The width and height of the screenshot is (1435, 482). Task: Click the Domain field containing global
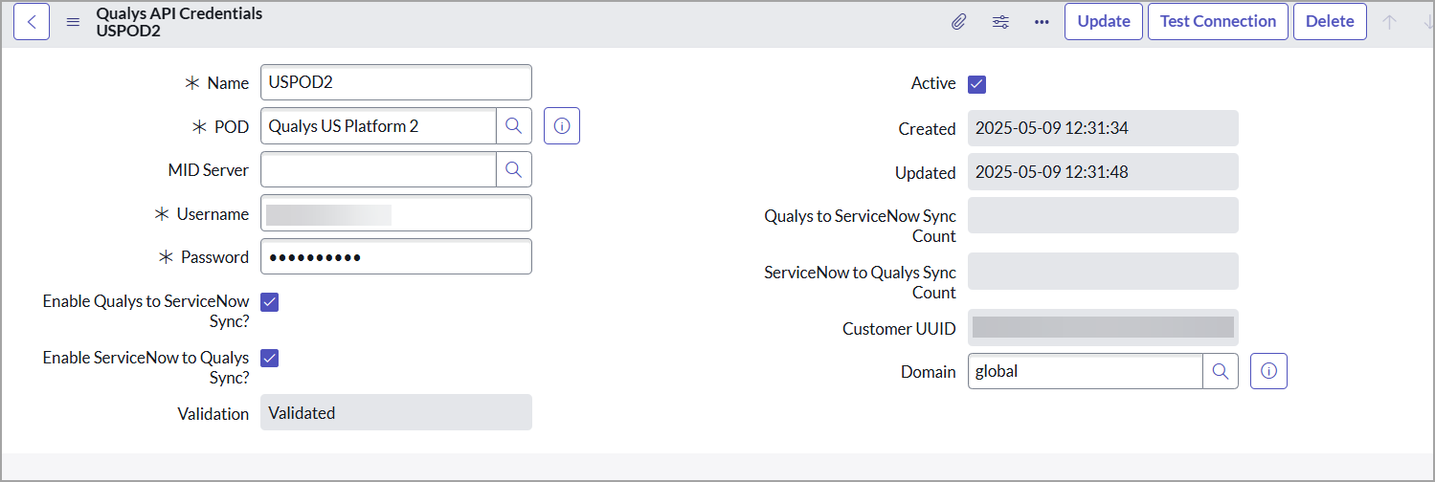(x=1086, y=371)
